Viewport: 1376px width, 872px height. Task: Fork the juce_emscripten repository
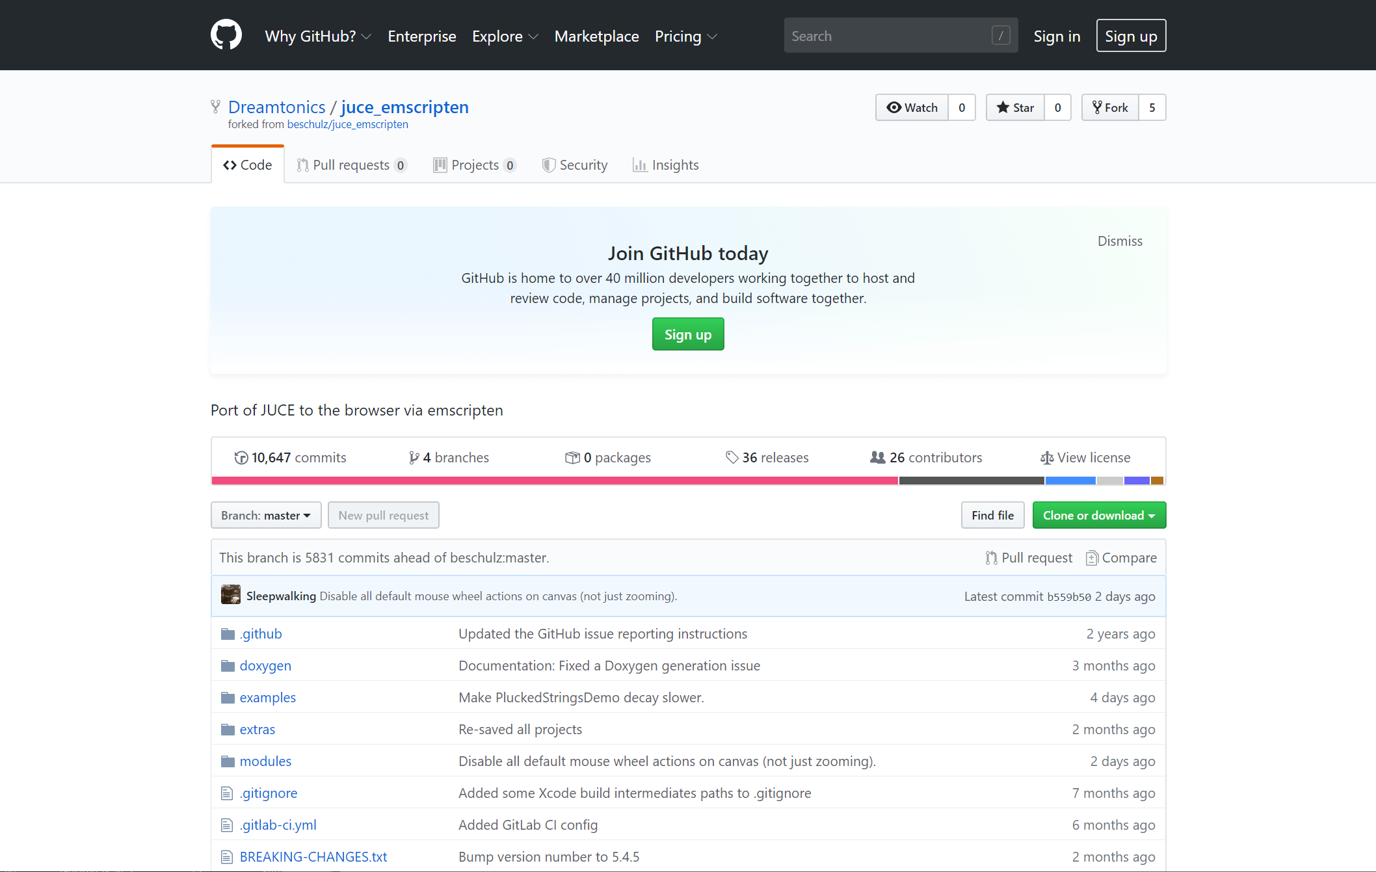point(1110,107)
